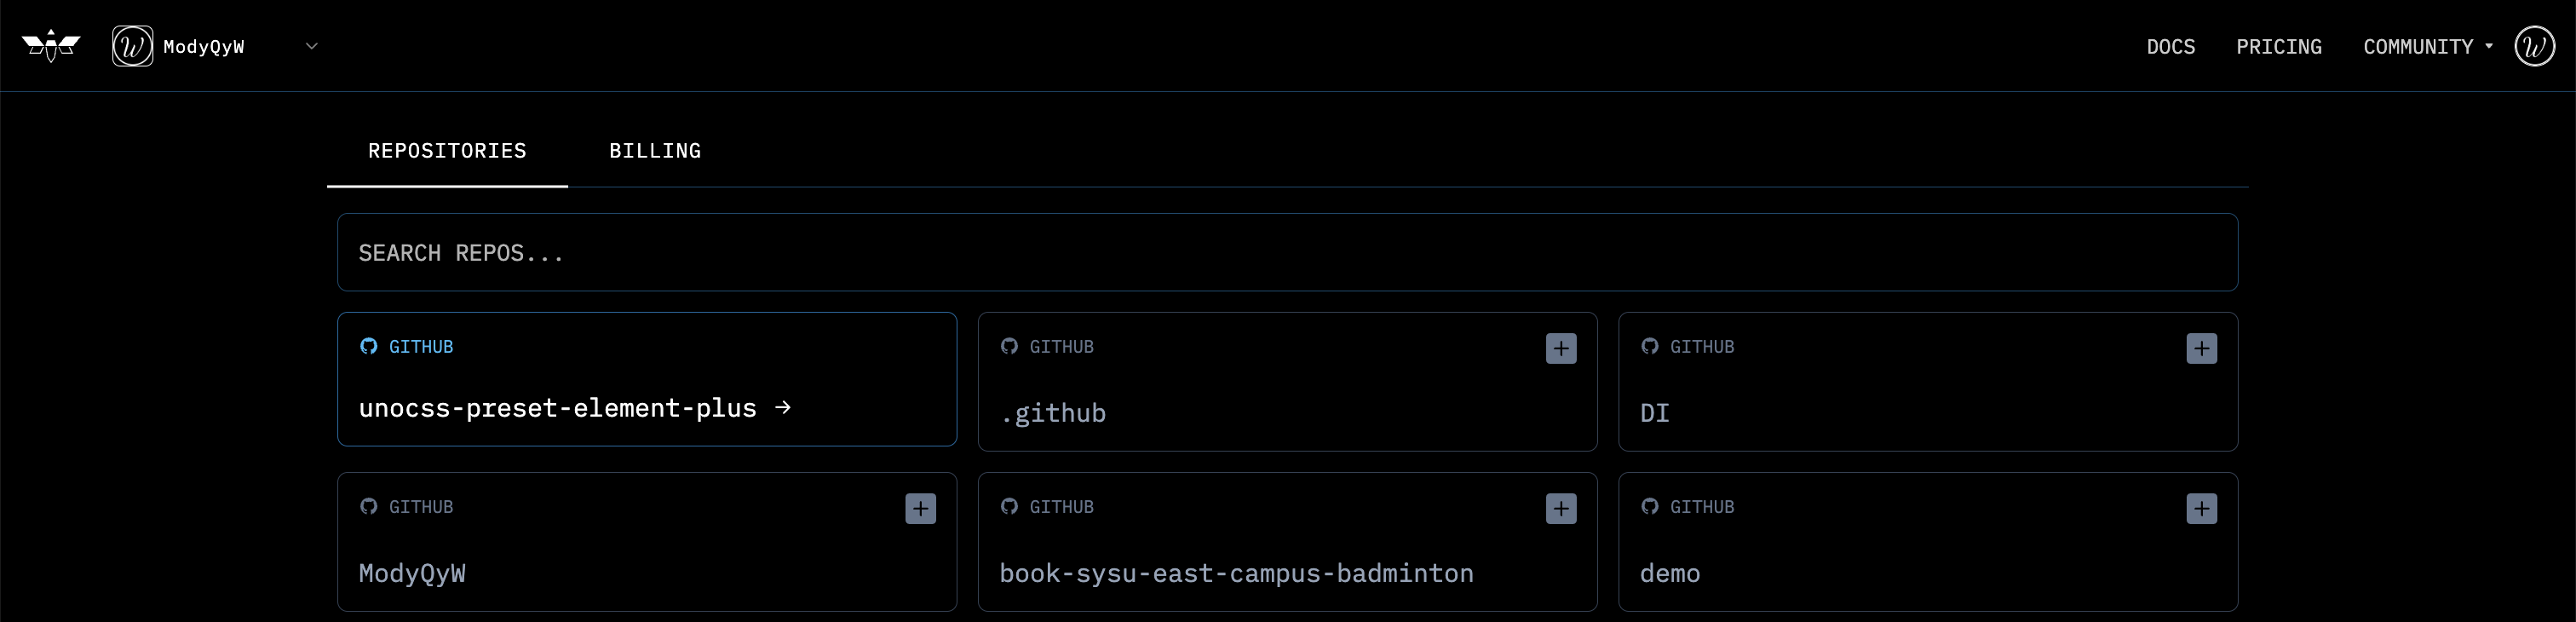Click the profile icon at top right

coord(2533,45)
